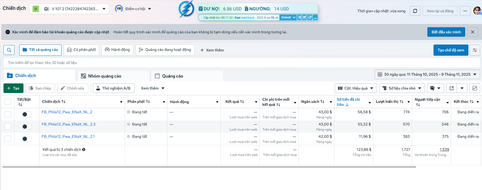The width and height of the screenshot is (482, 190).
Task: Minimize the Fast AdsCheck widget bar
Action: tap(315, 17)
